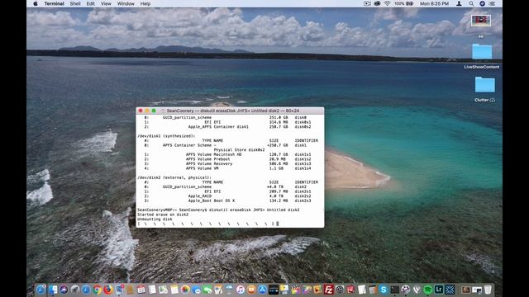Screen dimensions: 529x297
Task: Open Terminal icon in the Dock
Action: click(x=394, y=290)
